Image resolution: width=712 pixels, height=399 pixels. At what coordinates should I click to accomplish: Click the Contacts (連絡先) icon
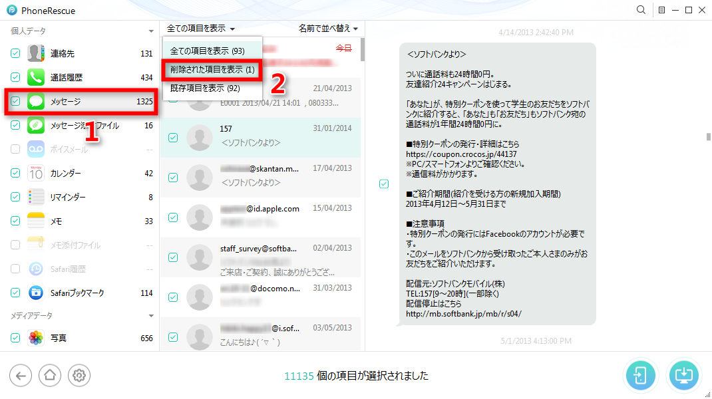pyautogui.click(x=36, y=53)
